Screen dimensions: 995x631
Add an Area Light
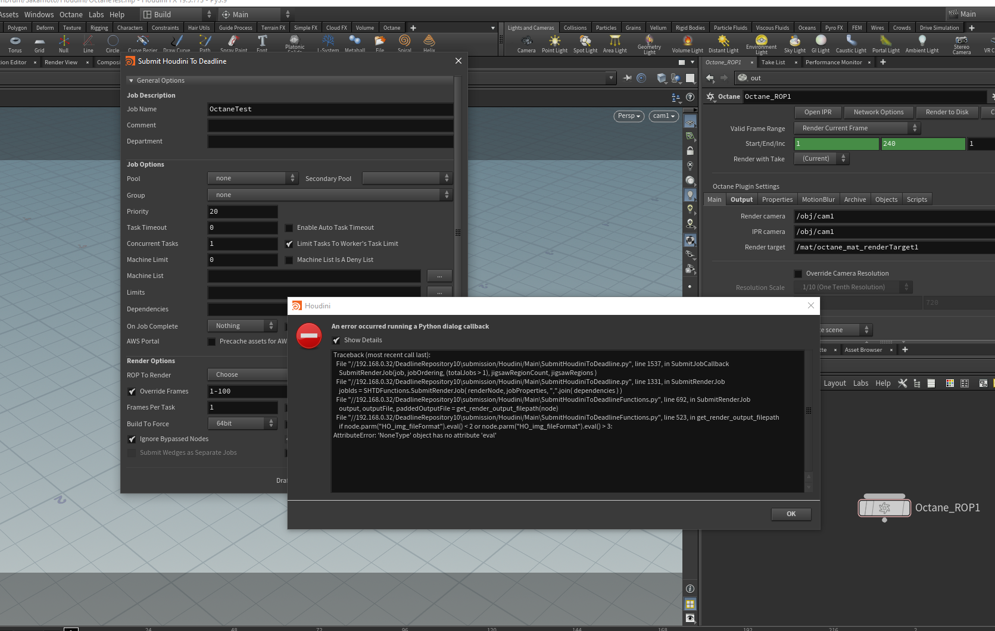pos(615,44)
